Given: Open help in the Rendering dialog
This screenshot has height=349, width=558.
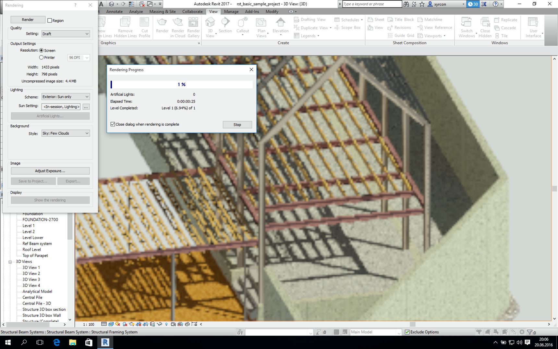Looking at the screenshot, I should coord(75,5).
